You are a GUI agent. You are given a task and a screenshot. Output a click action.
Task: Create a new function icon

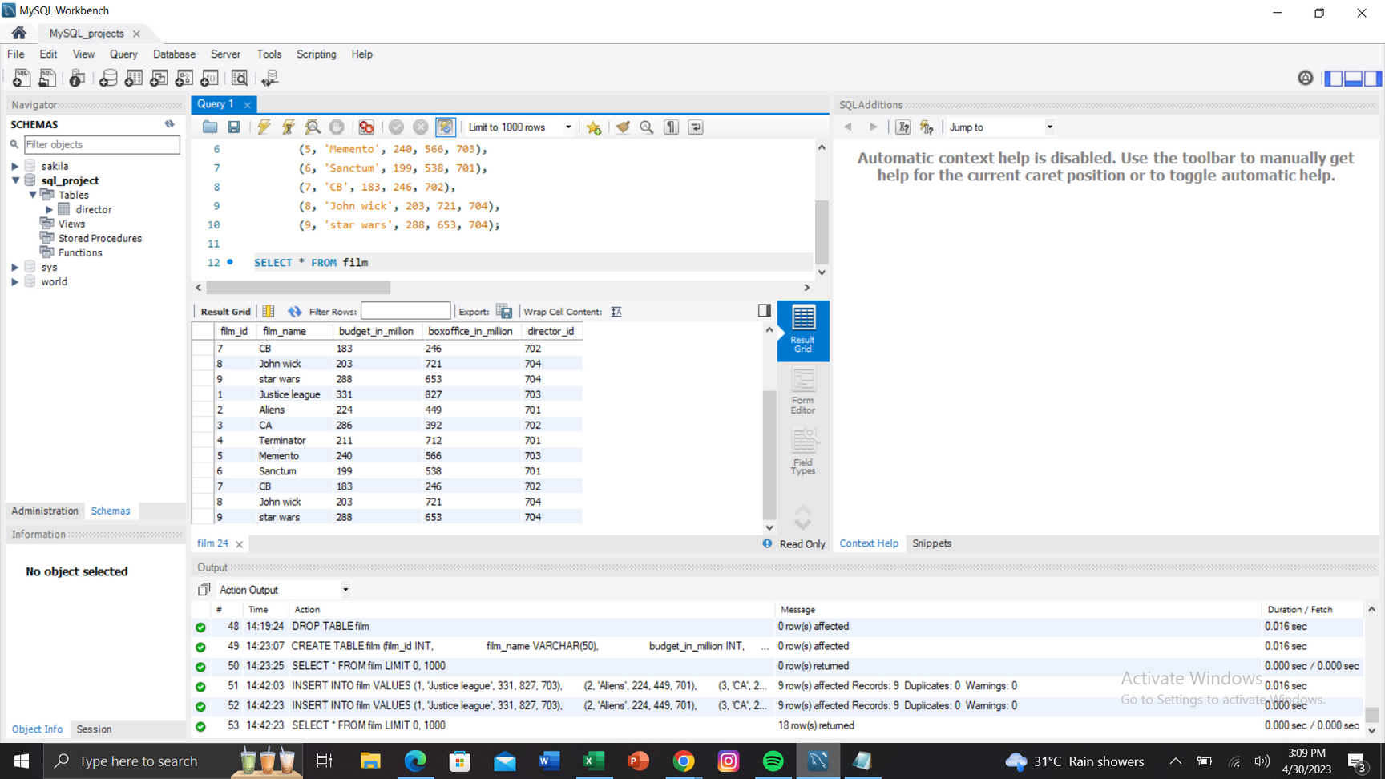pos(209,78)
